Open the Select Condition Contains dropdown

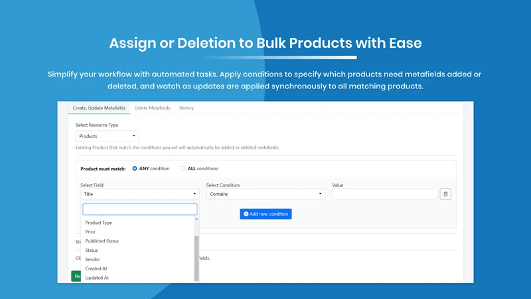click(266, 194)
